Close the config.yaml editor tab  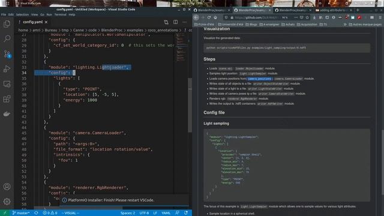[x=46, y=22]
